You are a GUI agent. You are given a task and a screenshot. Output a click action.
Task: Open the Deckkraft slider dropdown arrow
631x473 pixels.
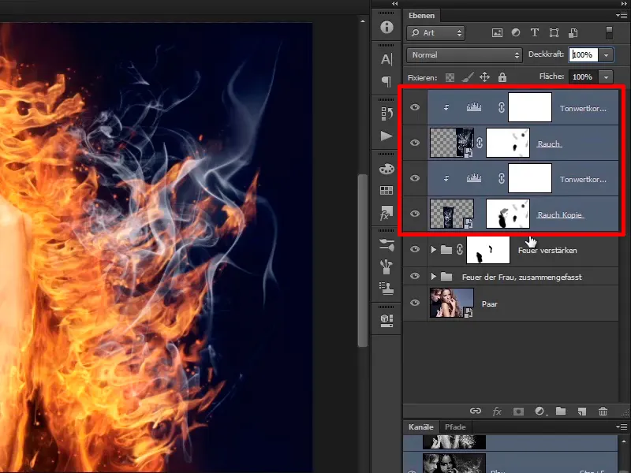pos(606,55)
